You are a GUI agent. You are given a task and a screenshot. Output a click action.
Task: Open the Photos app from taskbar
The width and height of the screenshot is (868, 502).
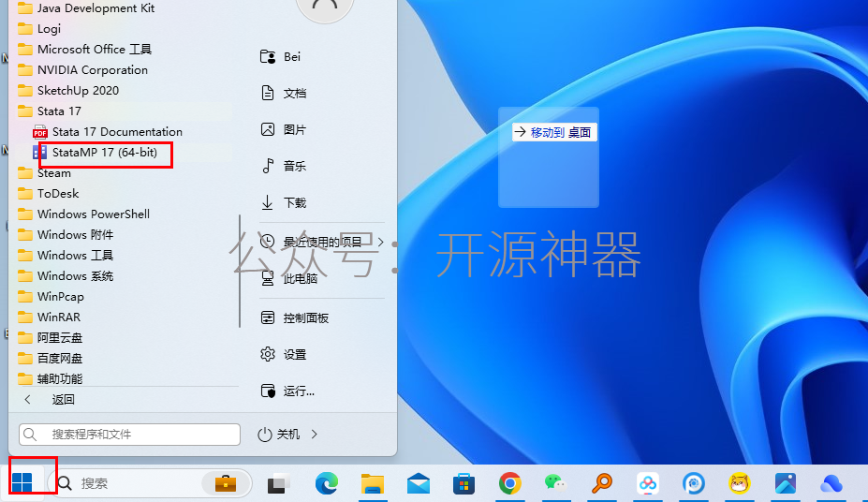tap(785, 483)
